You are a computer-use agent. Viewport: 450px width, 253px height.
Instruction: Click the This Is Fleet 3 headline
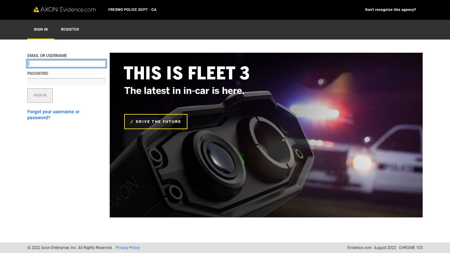click(186, 73)
